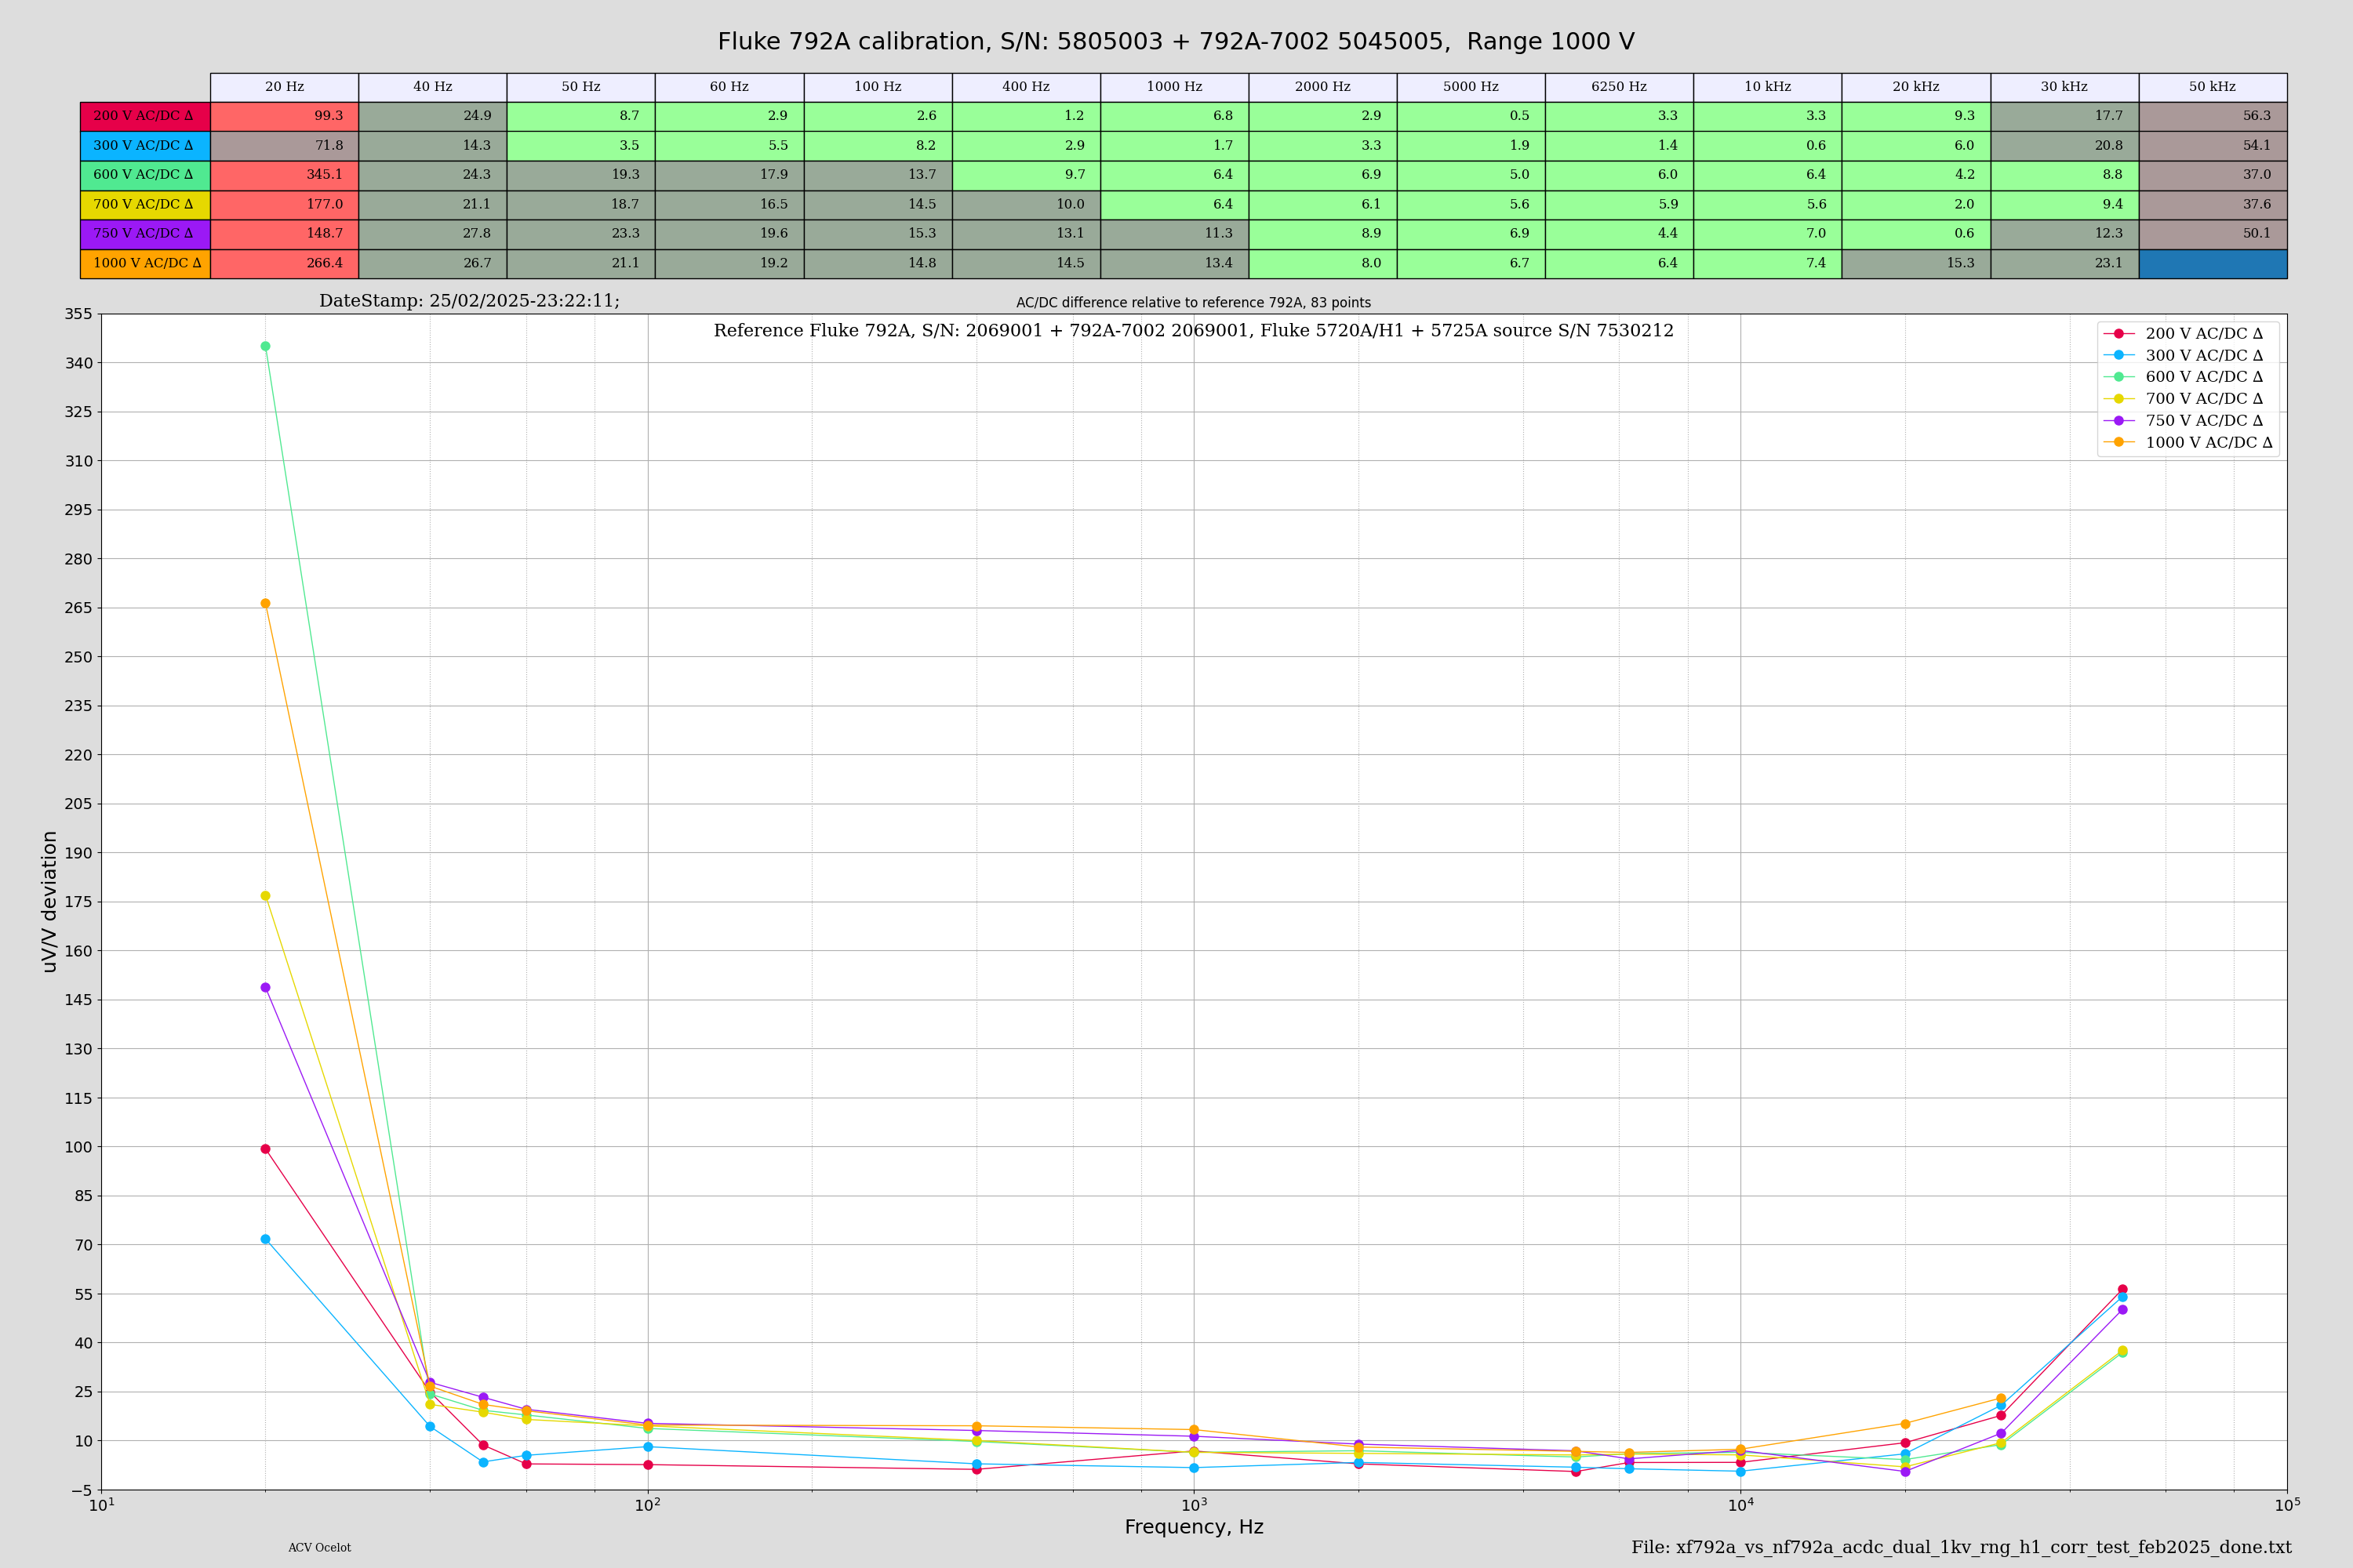Click the ACV Ocelot label

click(319, 1548)
